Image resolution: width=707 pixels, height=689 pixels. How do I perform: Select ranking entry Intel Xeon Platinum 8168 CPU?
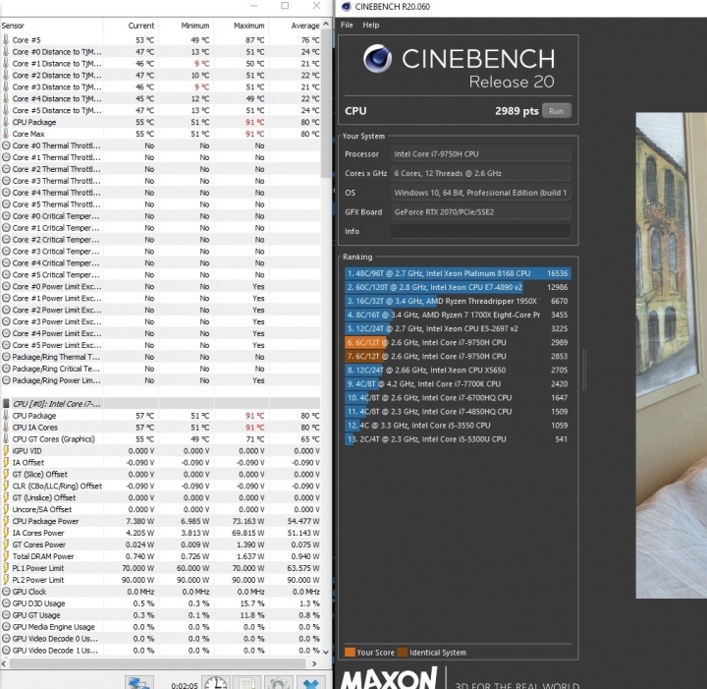(x=458, y=273)
